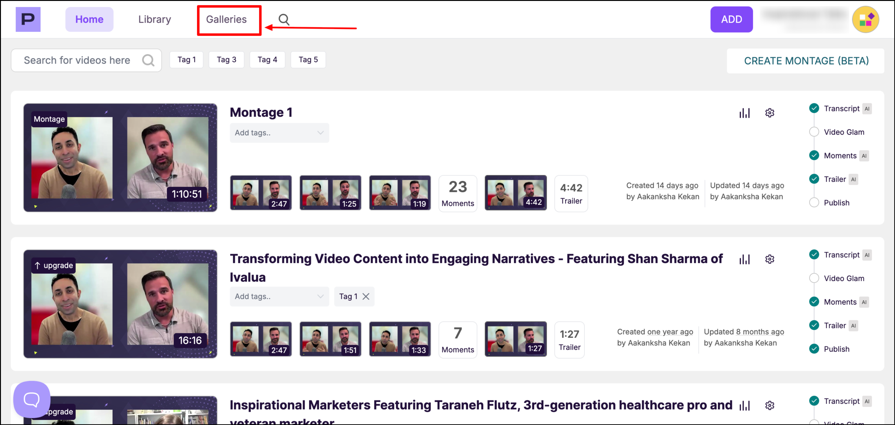Click the ADD button
Viewport: 895px width, 425px height.
point(731,20)
